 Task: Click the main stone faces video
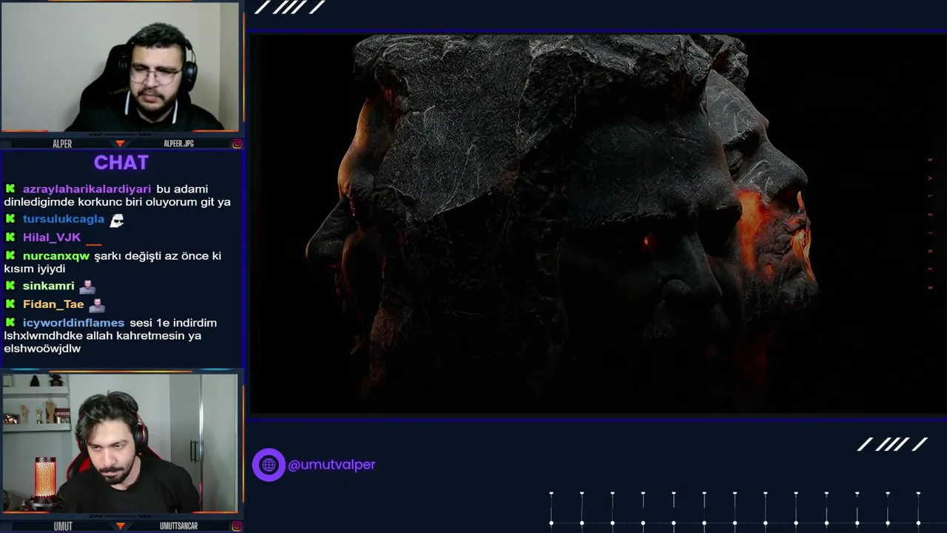(596, 224)
